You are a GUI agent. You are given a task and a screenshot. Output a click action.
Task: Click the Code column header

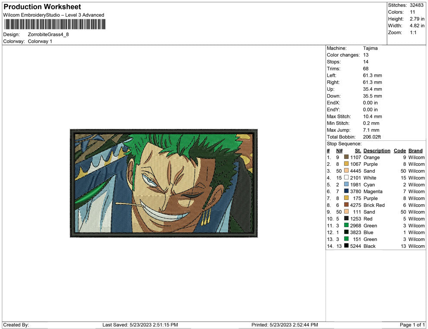pyautogui.click(x=399, y=151)
